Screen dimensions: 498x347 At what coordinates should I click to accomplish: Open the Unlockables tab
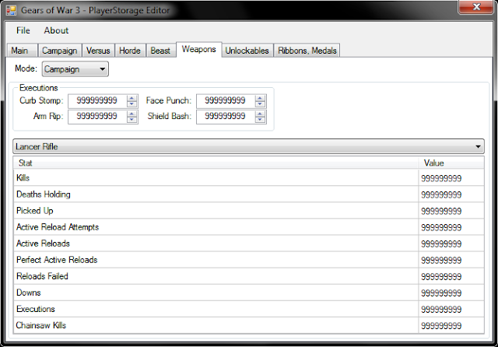247,51
